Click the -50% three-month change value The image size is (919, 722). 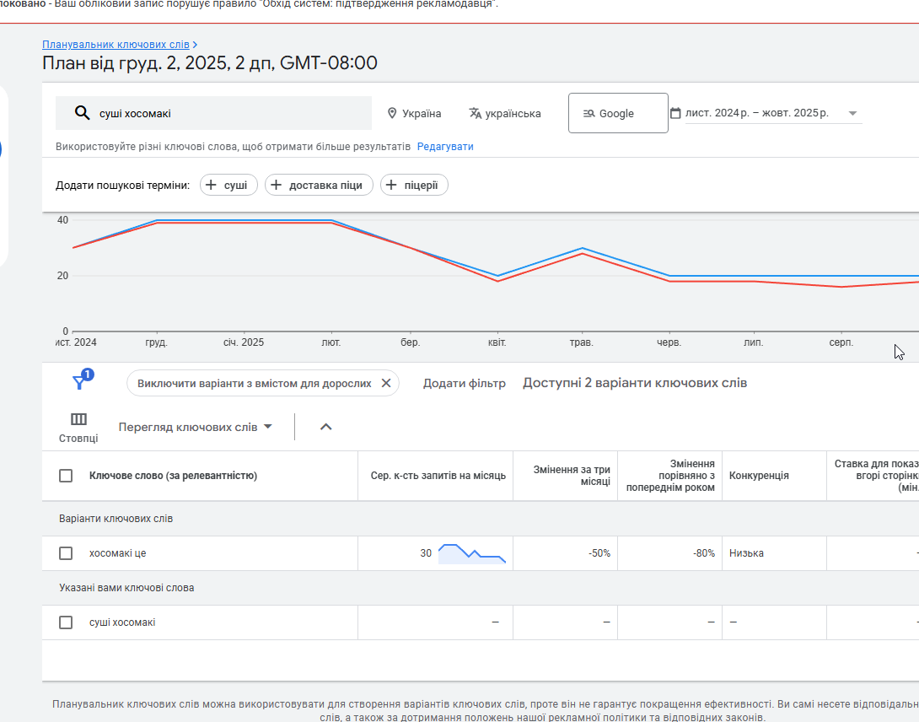click(x=599, y=553)
